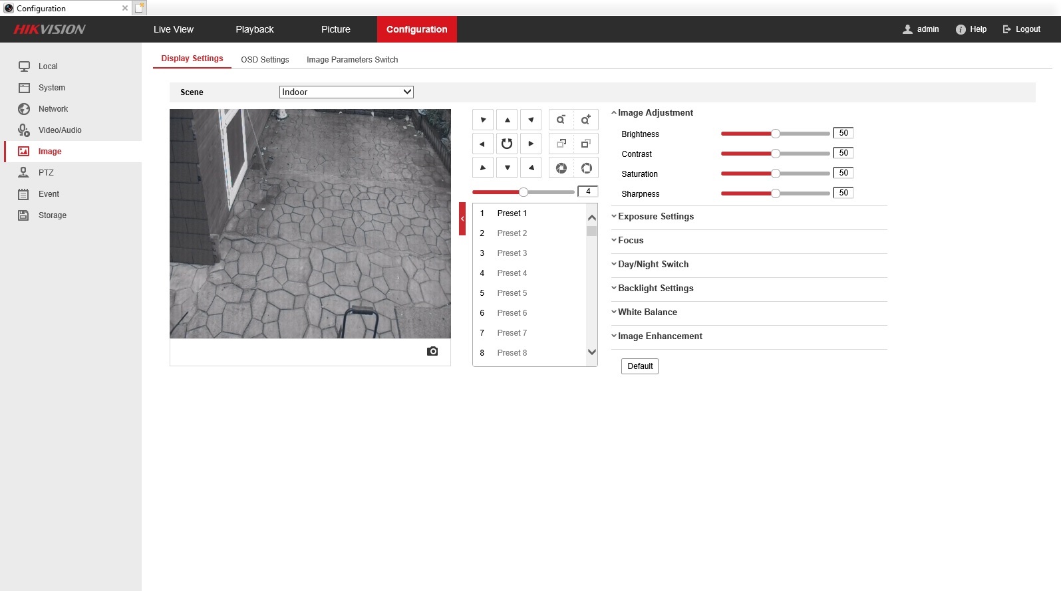Select Preset 3 in the preset list
The width and height of the screenshot is (1061, 591).
512,253
